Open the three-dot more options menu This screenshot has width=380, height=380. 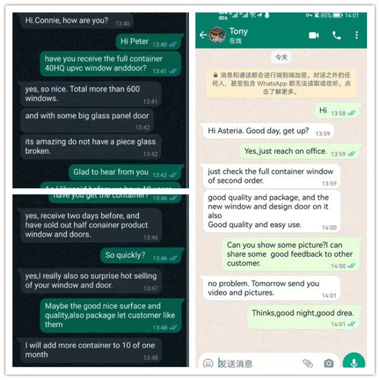(x=357, y=35)
